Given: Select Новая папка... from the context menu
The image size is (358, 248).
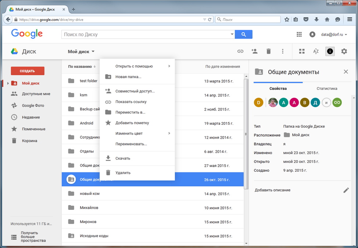Looking at the screenshot, I should (137, 77).
